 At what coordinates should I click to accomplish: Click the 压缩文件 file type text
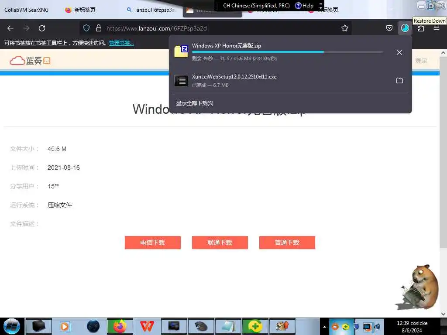59,205
